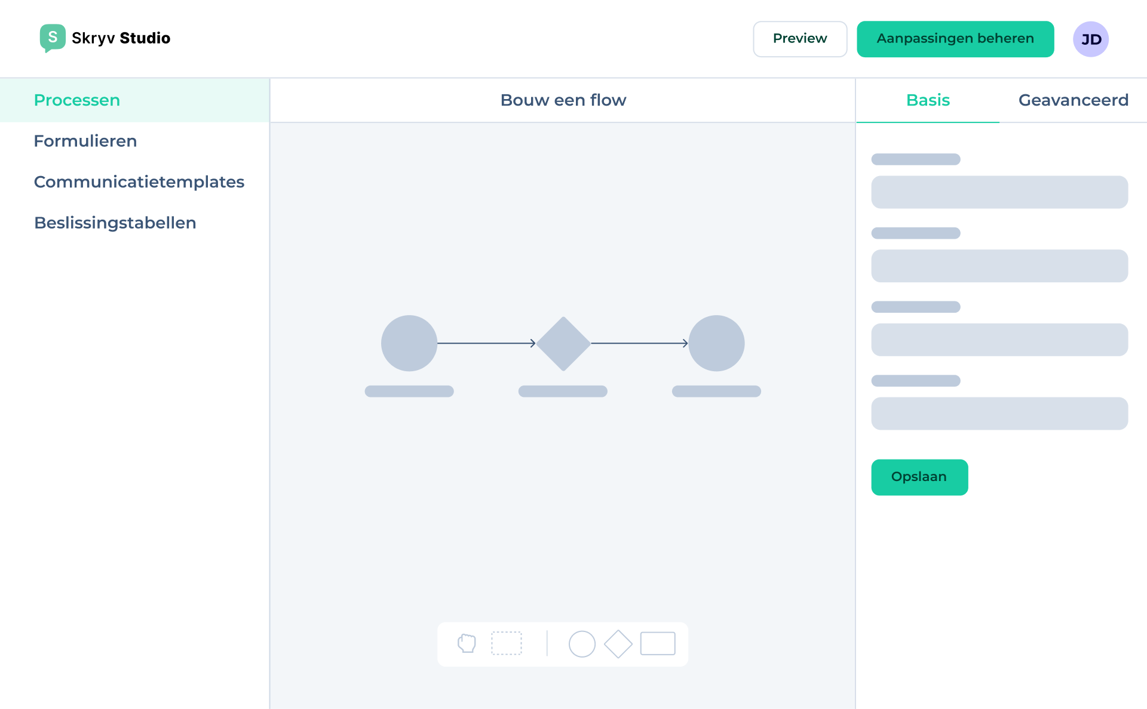Viewport: 1147px width, 709px height.
Task: Pick the circle shape tool
Action: tap(582, 644)
